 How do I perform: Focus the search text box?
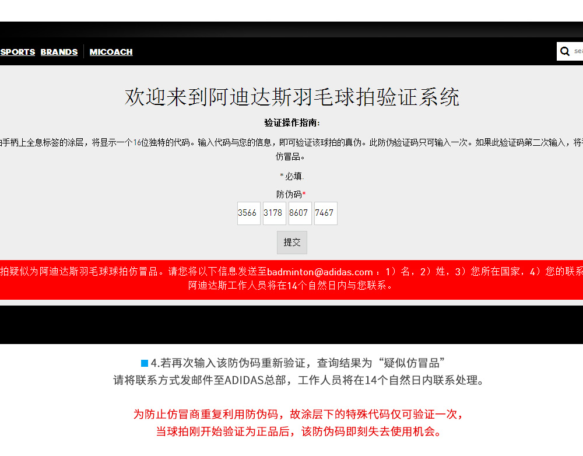pos(578,51)
